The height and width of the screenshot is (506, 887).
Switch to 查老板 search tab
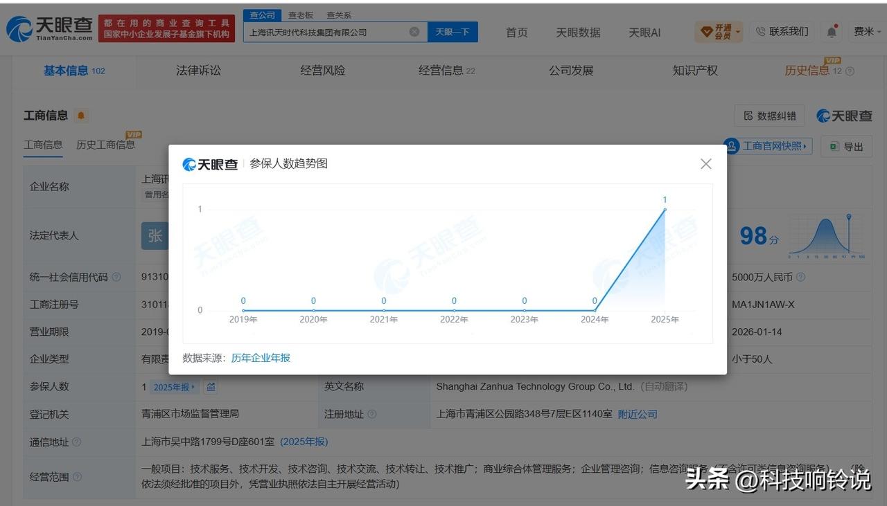[x=301, y=15]
